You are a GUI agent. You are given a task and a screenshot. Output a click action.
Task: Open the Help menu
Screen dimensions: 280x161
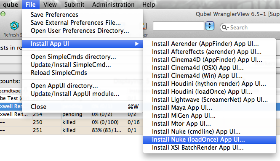(x=149, y=5)
